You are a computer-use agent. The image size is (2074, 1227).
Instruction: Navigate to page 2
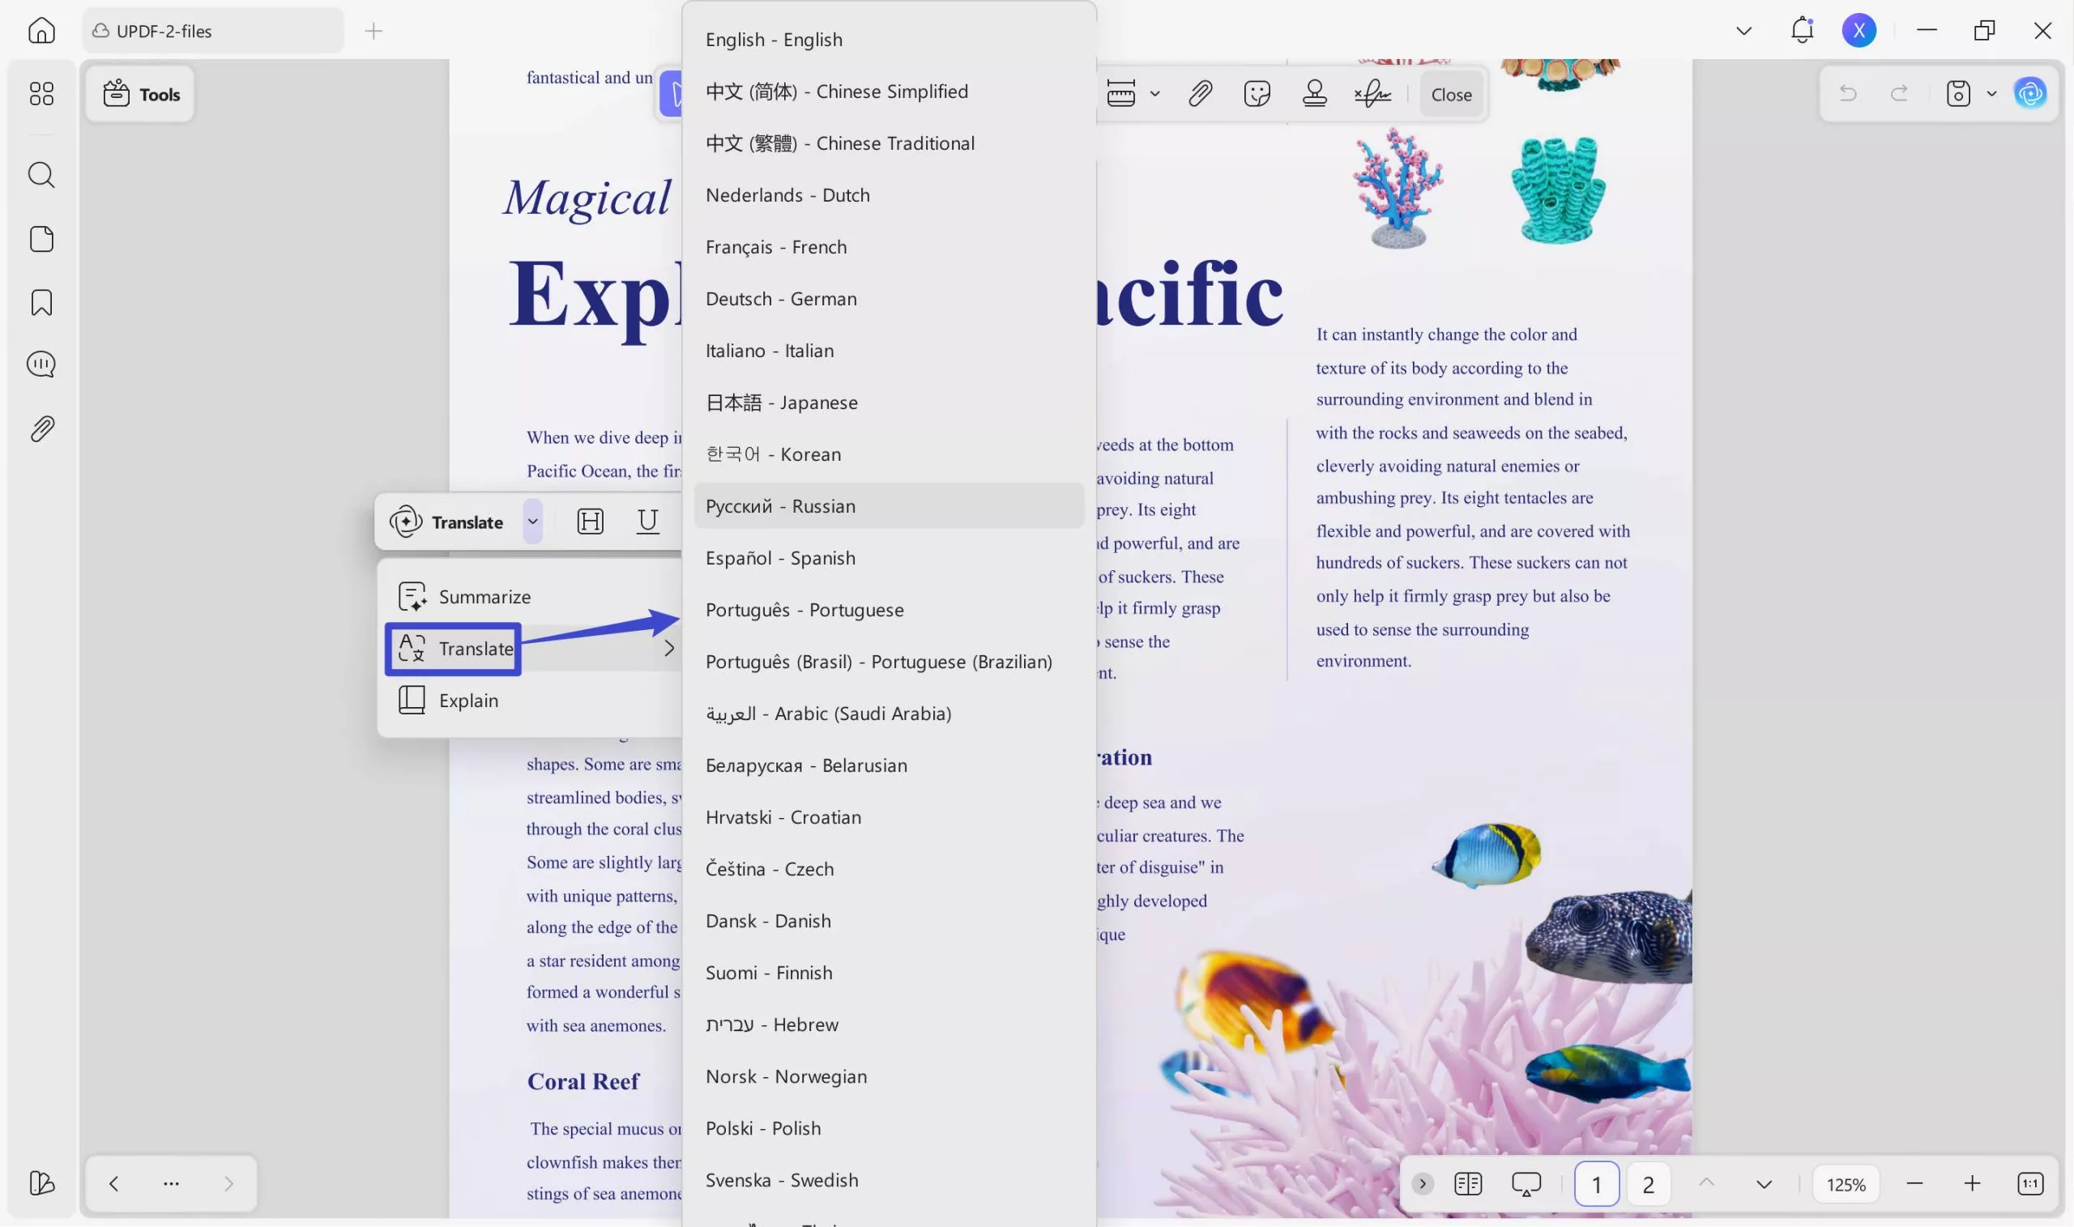[1646, 1183]
